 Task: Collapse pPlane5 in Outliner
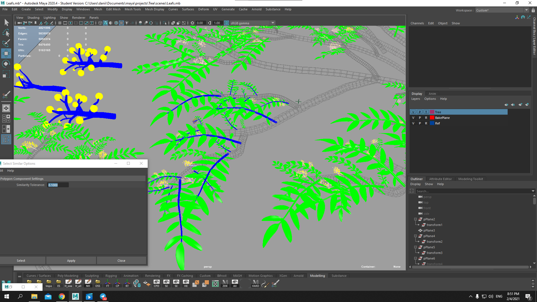(416, 247)
